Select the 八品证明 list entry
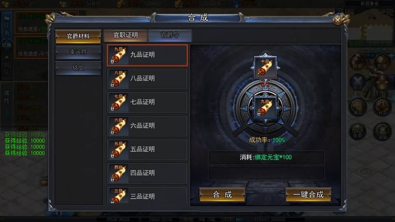Viewport: 395px width, 222px height. tap(147, 79)
